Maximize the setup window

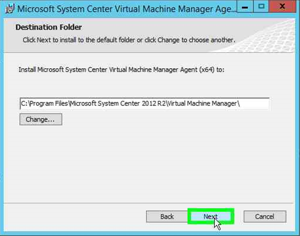262,7
